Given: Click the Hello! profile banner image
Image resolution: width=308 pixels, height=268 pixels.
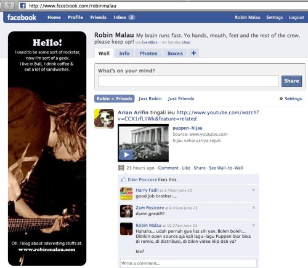Looking at the screenshot, I should point(47,149).
